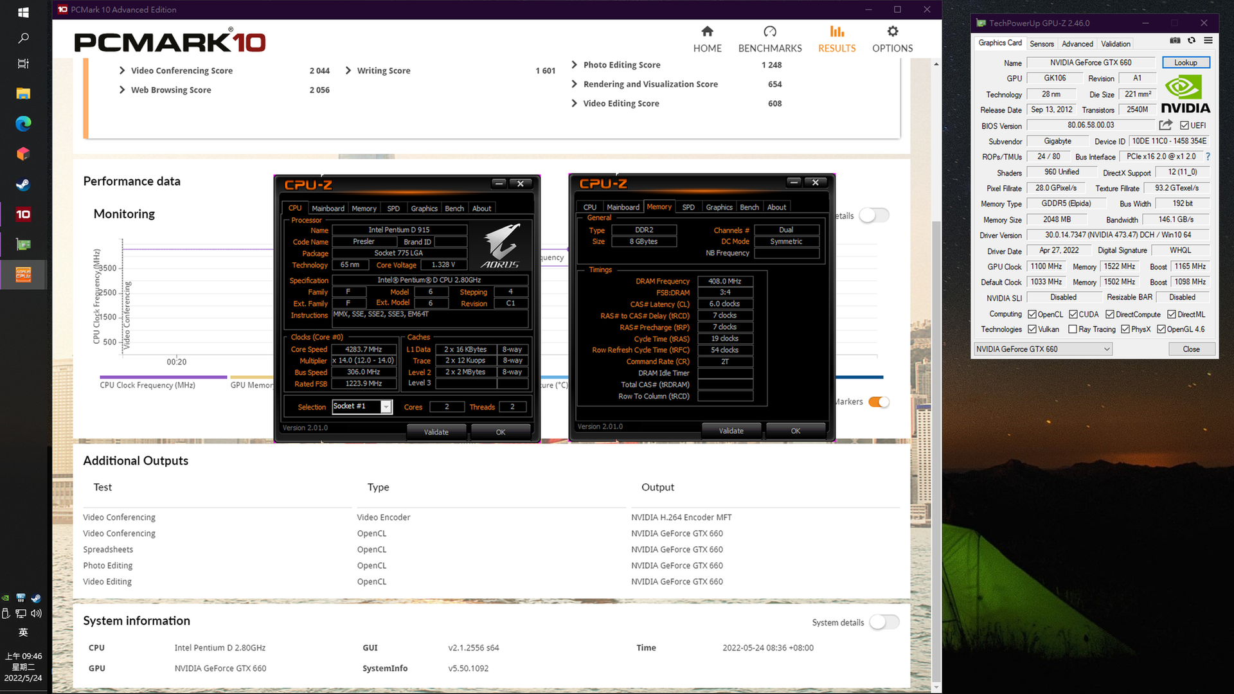Toggle the DirectML checkbox
1234x694 pixels.
click(x=1172, y=314)
